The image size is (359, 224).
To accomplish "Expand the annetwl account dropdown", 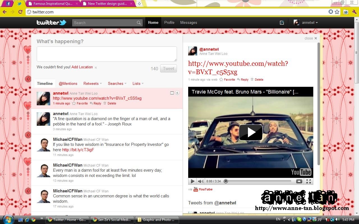I will [x=310, y=23].
